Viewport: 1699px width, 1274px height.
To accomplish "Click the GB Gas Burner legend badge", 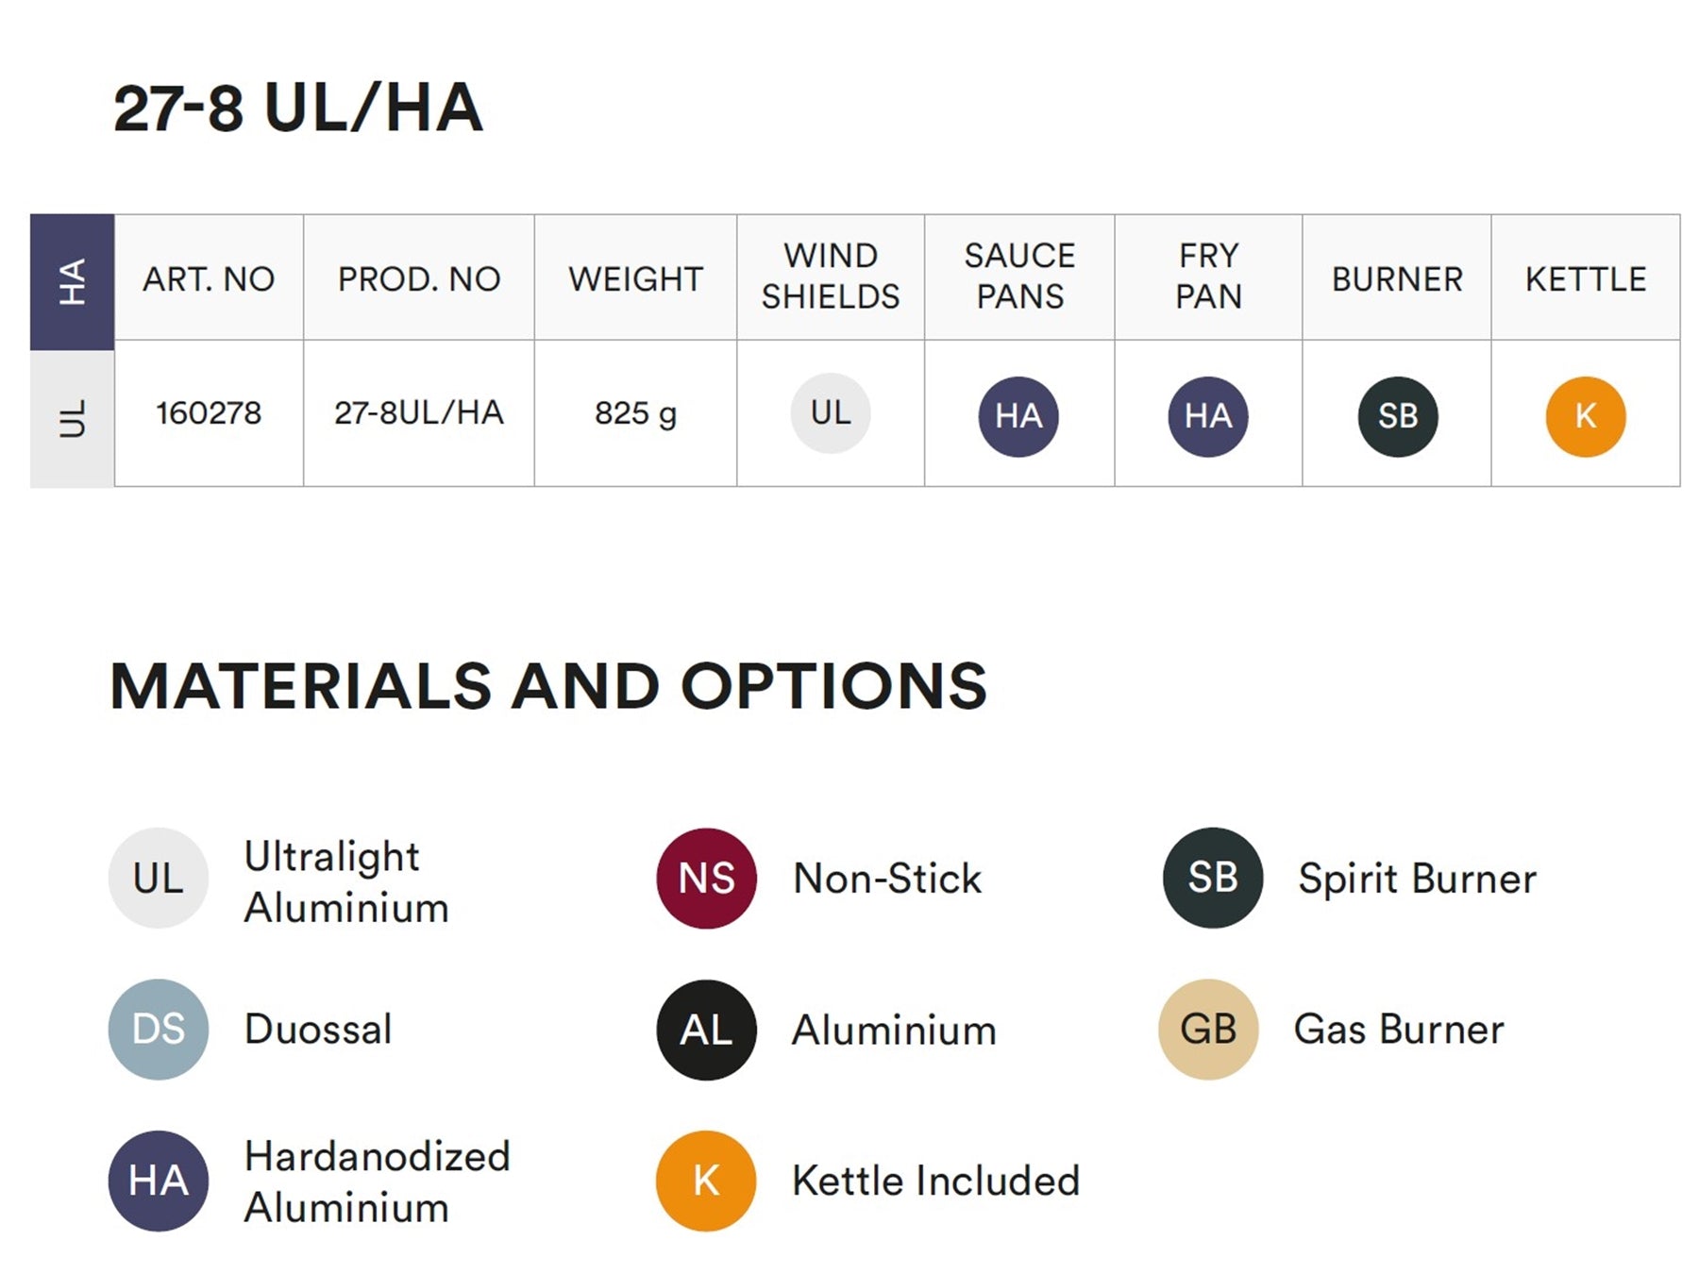I will tap(1207, 1029).
